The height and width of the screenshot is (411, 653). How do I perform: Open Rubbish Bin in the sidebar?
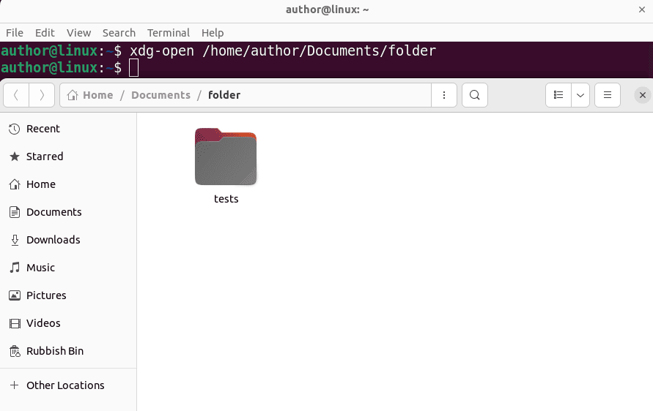68,351
